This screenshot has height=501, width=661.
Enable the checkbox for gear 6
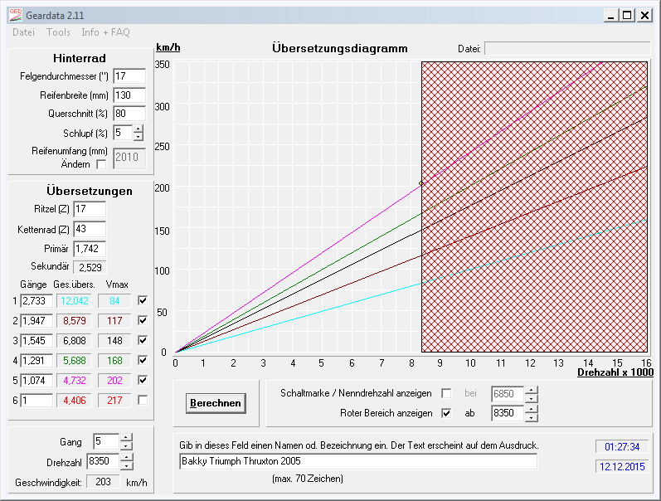143,400
